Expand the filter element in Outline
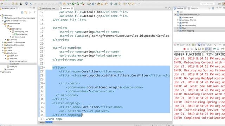Image resolution: width=225 pixels, height=126 pixels. click(178, 28)
